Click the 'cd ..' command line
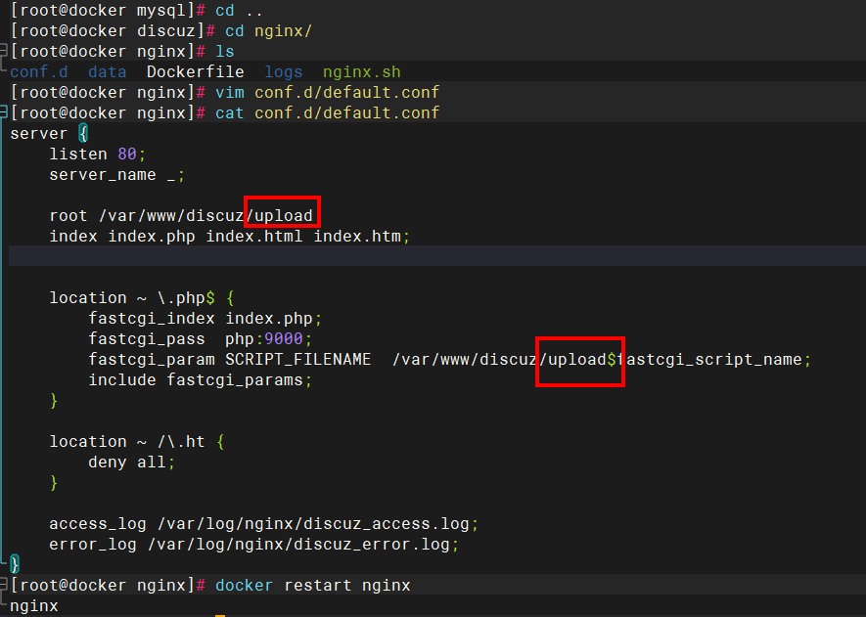The image size is (866, 617). [239, 10]
